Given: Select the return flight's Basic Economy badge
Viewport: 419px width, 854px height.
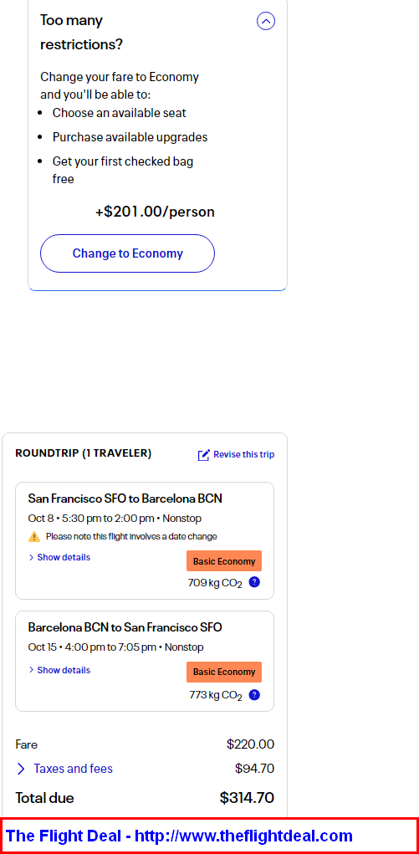Looking at the screenshot, I should 224,672.
